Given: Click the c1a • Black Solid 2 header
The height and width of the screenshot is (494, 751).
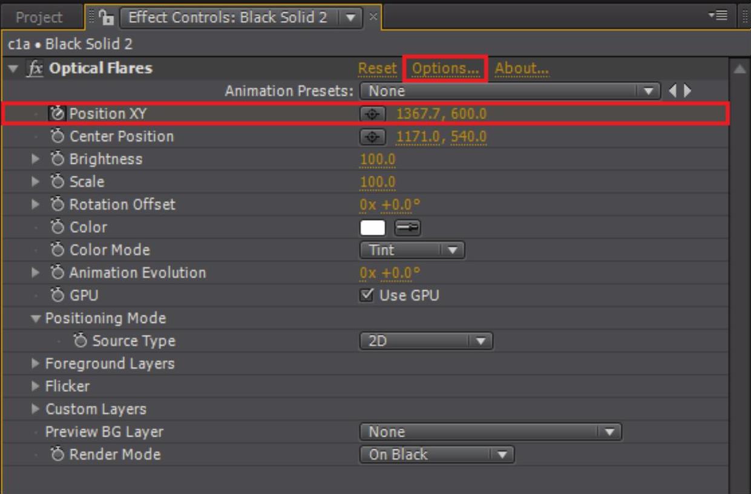Looking at the screenshot, I should (70, 44).
